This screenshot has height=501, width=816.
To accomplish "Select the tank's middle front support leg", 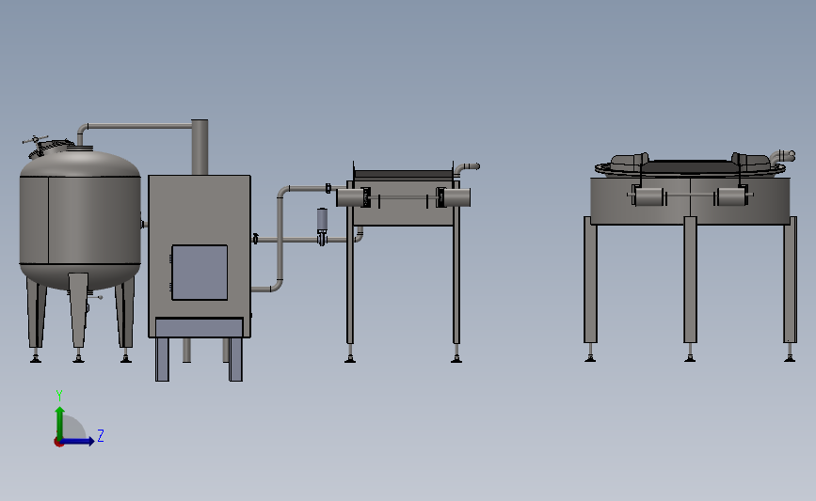I will (x=78, y=310).
